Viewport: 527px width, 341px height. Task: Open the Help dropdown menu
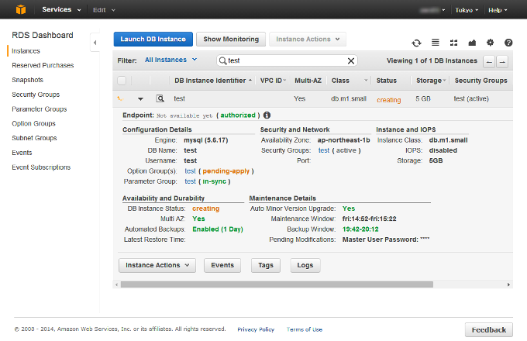498,10
